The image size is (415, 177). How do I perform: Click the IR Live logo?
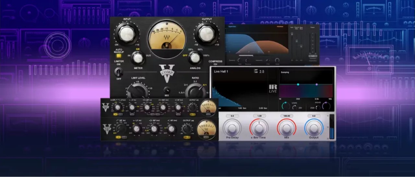(272, 88)
